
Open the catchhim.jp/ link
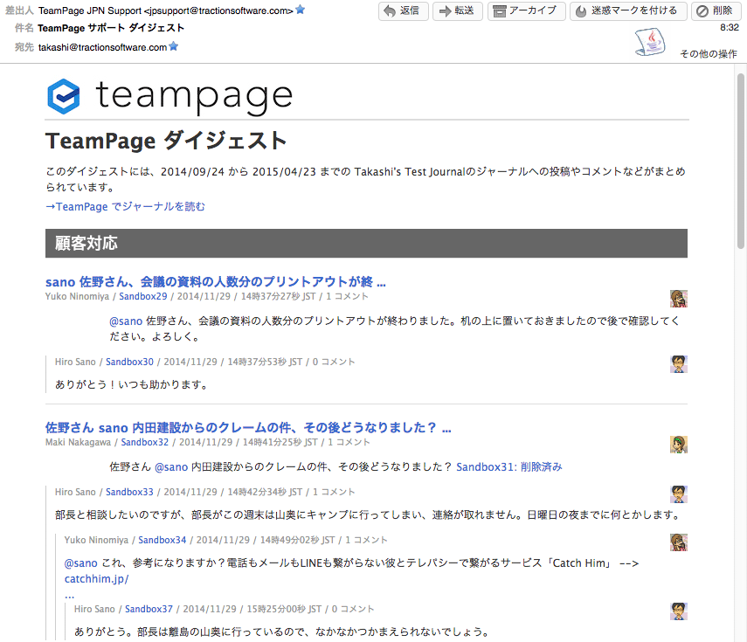tap(96, 579)
